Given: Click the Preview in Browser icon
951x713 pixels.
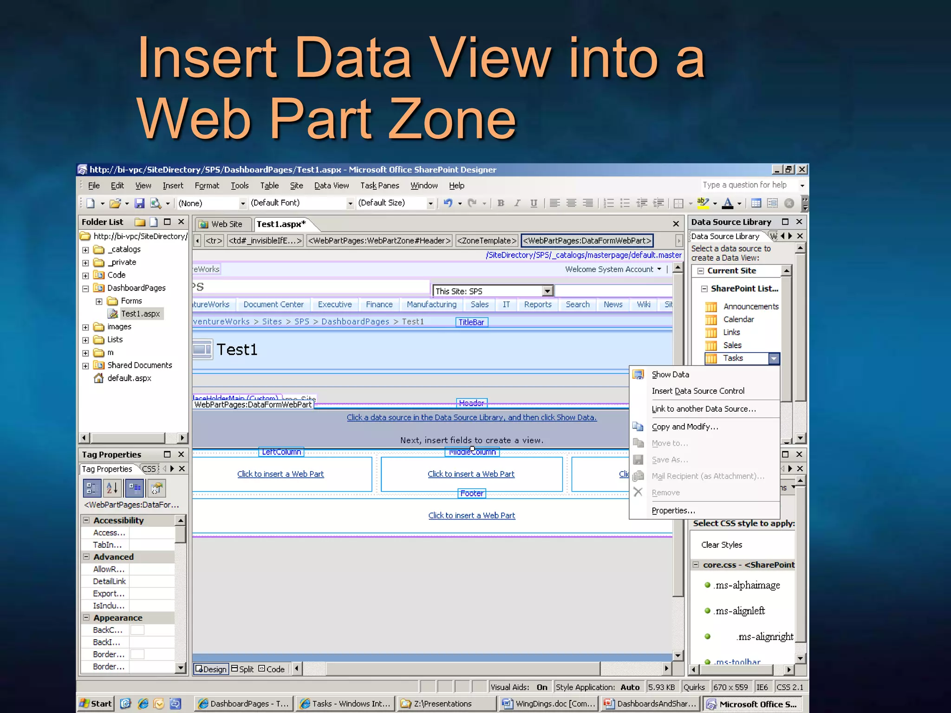Looking at the screenshot, I should 156,203.
